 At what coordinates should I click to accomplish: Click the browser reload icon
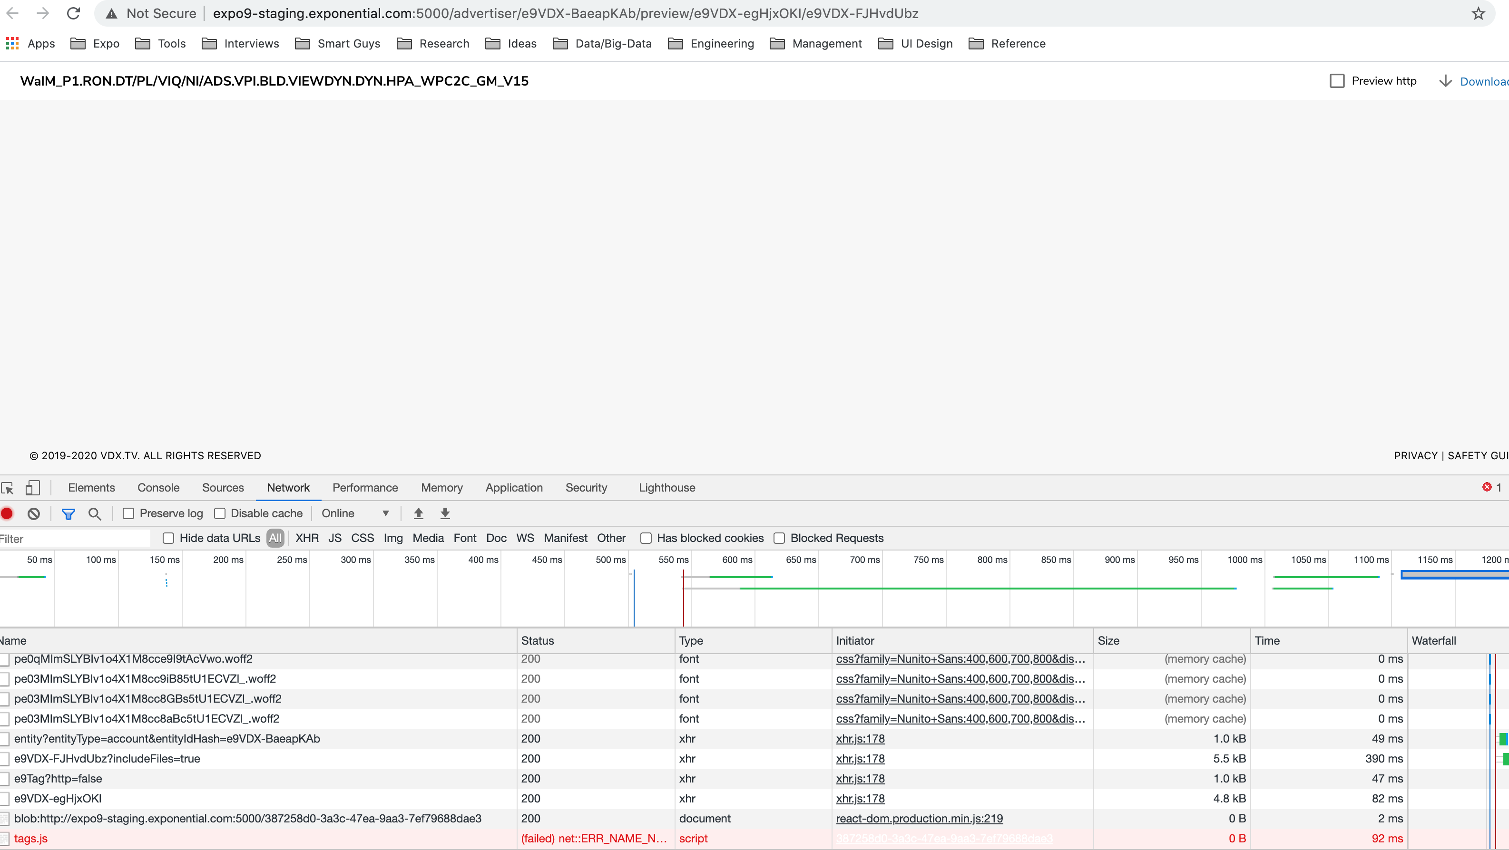click(x=73, y=13)
